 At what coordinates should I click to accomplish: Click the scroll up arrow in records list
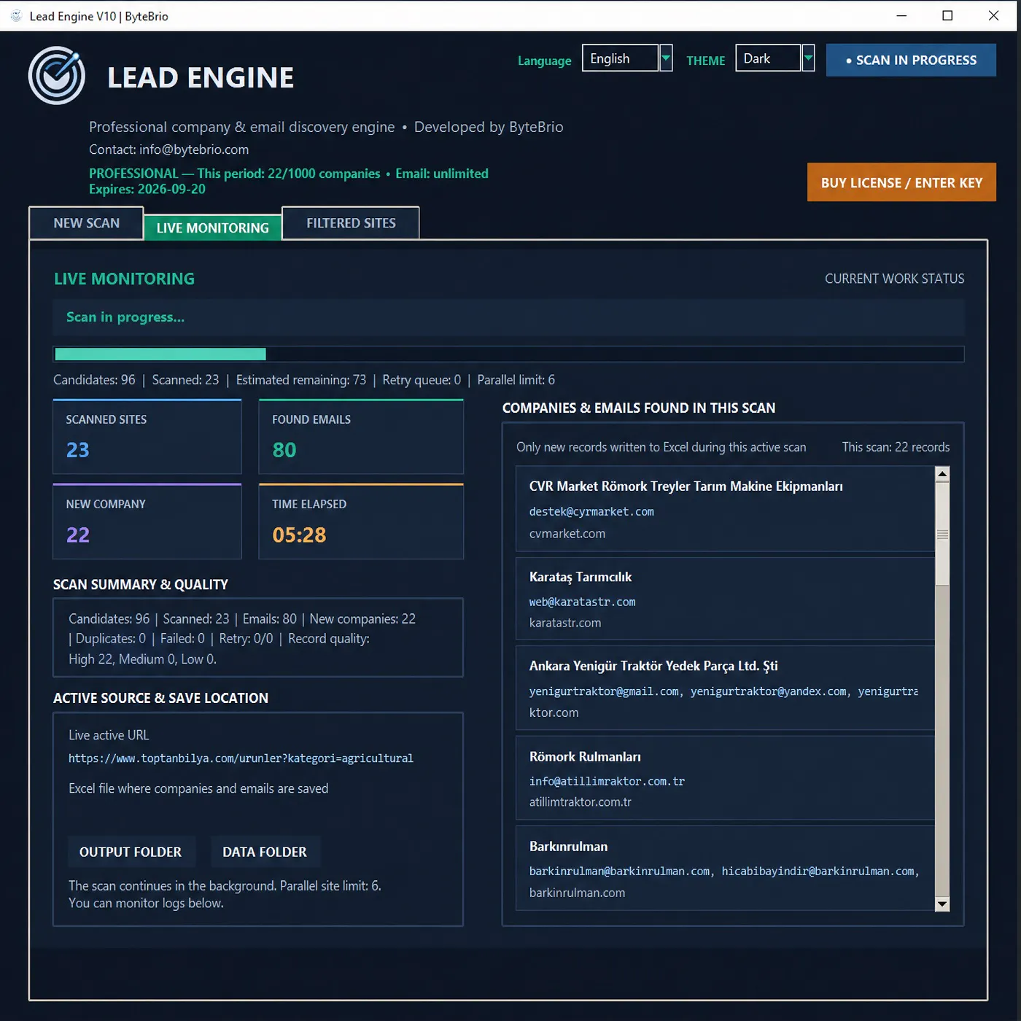[942, 474]
